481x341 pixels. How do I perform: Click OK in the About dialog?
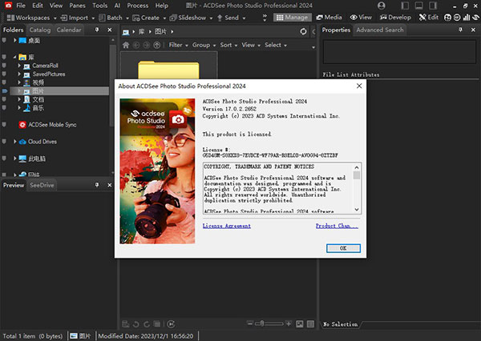(x=343, y=248)
